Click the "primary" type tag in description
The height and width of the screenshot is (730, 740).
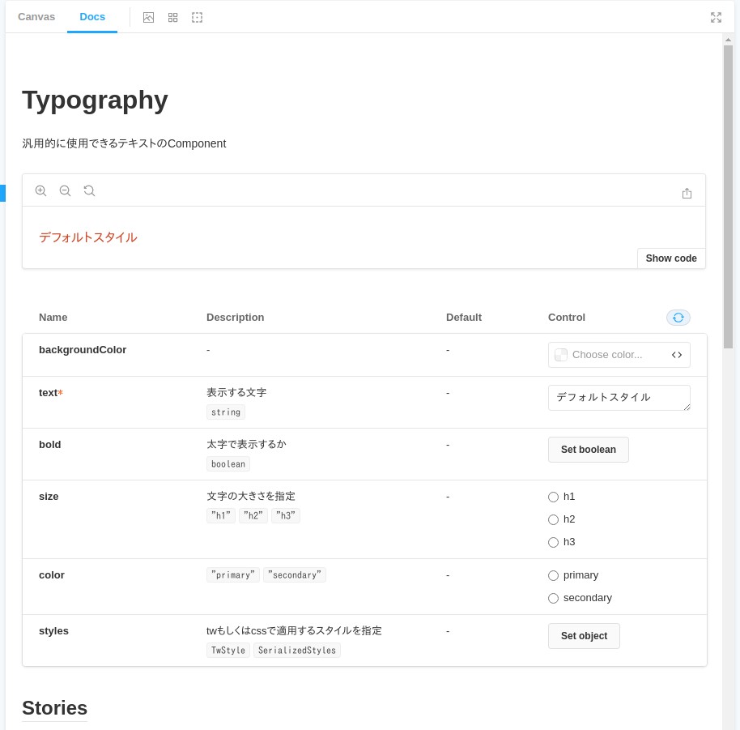tap(232, 575)
